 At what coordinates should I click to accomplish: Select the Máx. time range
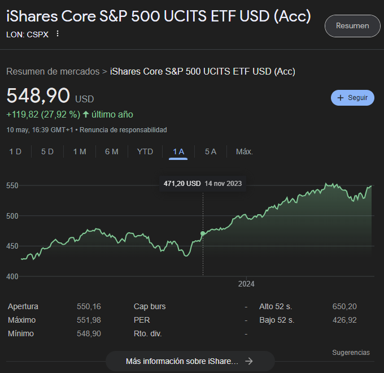pyautogui.click(x=244, y=151)
